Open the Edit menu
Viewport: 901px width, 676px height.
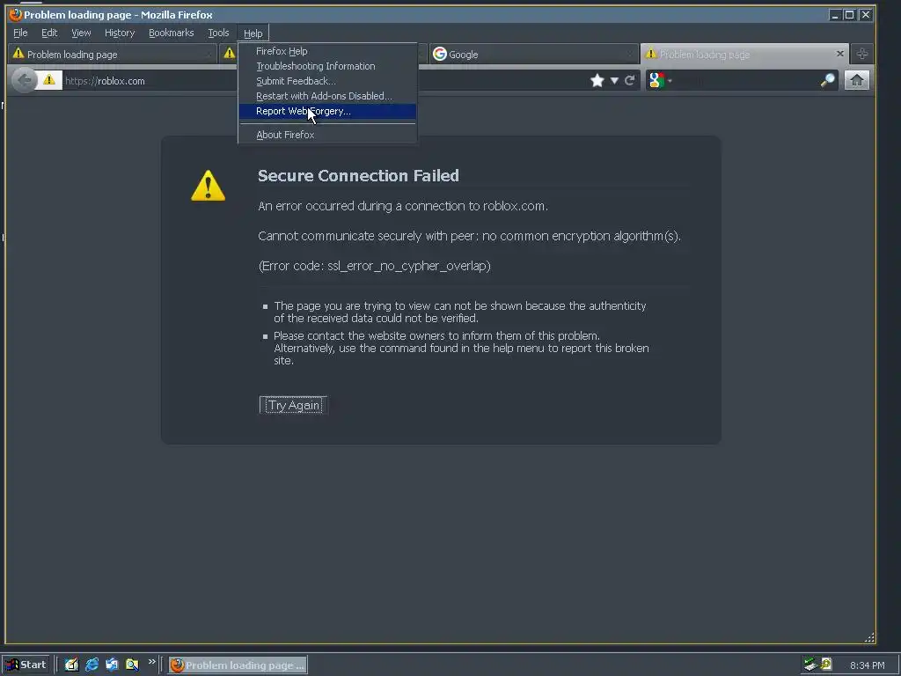point(49,33)
